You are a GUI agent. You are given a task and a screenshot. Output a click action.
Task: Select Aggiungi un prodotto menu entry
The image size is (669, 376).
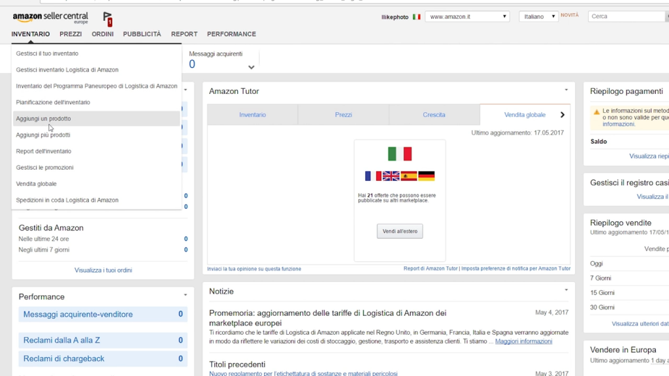[x=44, y=119]
